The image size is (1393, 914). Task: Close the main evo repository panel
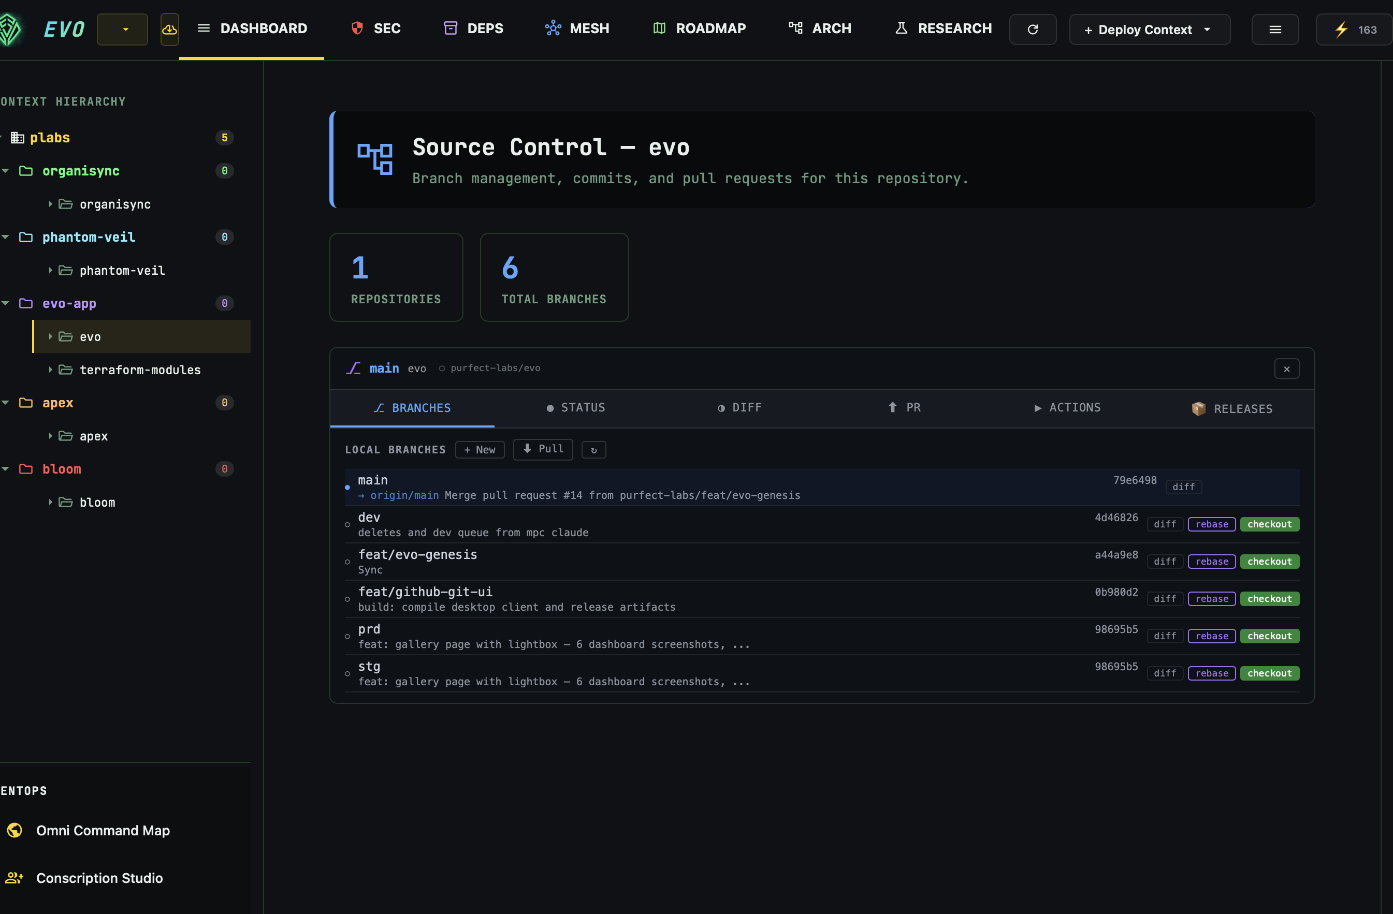[1286, 368]
